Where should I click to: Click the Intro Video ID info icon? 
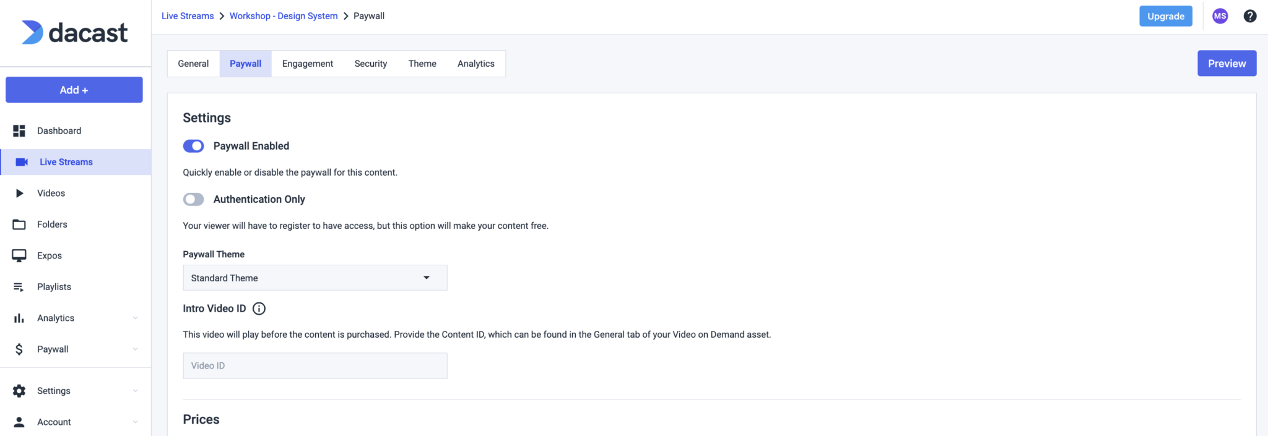pyautogui.click(x=259, y=309)
